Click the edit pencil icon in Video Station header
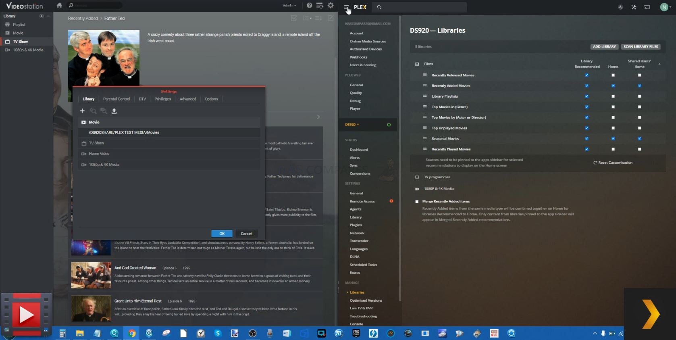The width and height of the screenshot is (676, 340). (x=331, y=18)
